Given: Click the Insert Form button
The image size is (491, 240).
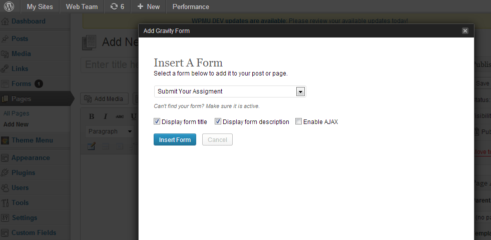Looking at the screenshot, I should (x=175, y=139).
